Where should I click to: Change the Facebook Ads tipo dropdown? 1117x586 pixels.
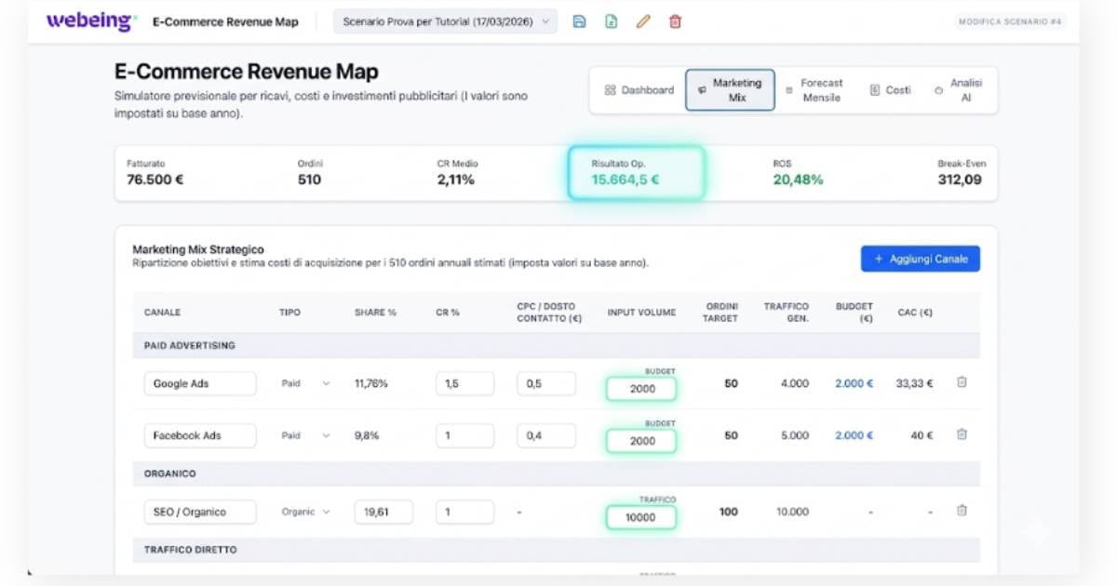click(x=305, y=435)
